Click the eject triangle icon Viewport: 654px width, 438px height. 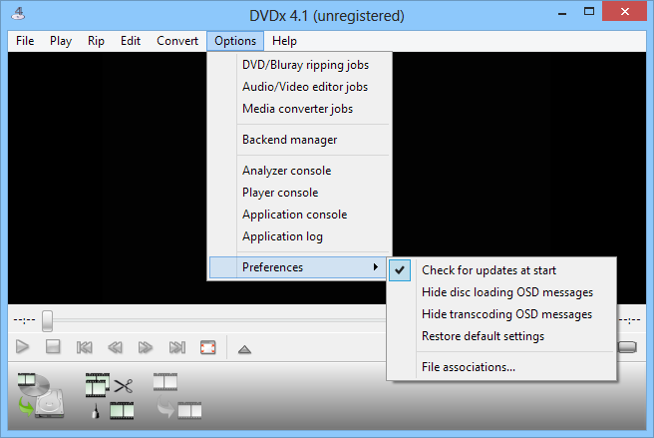pyautogui.click(x=244, y=349)
